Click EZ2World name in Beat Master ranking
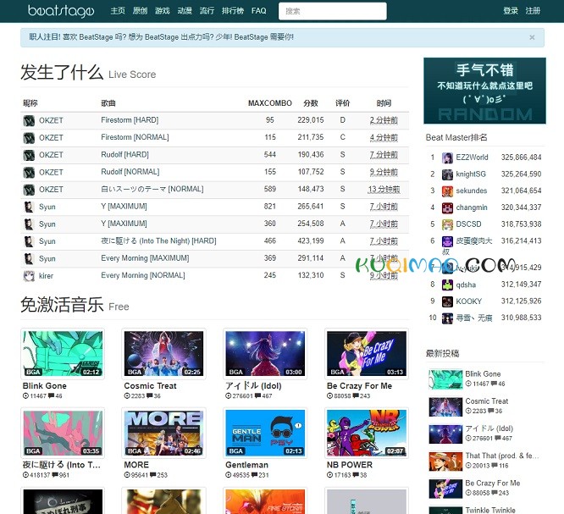The image size is (564, 514). [472, 158]
